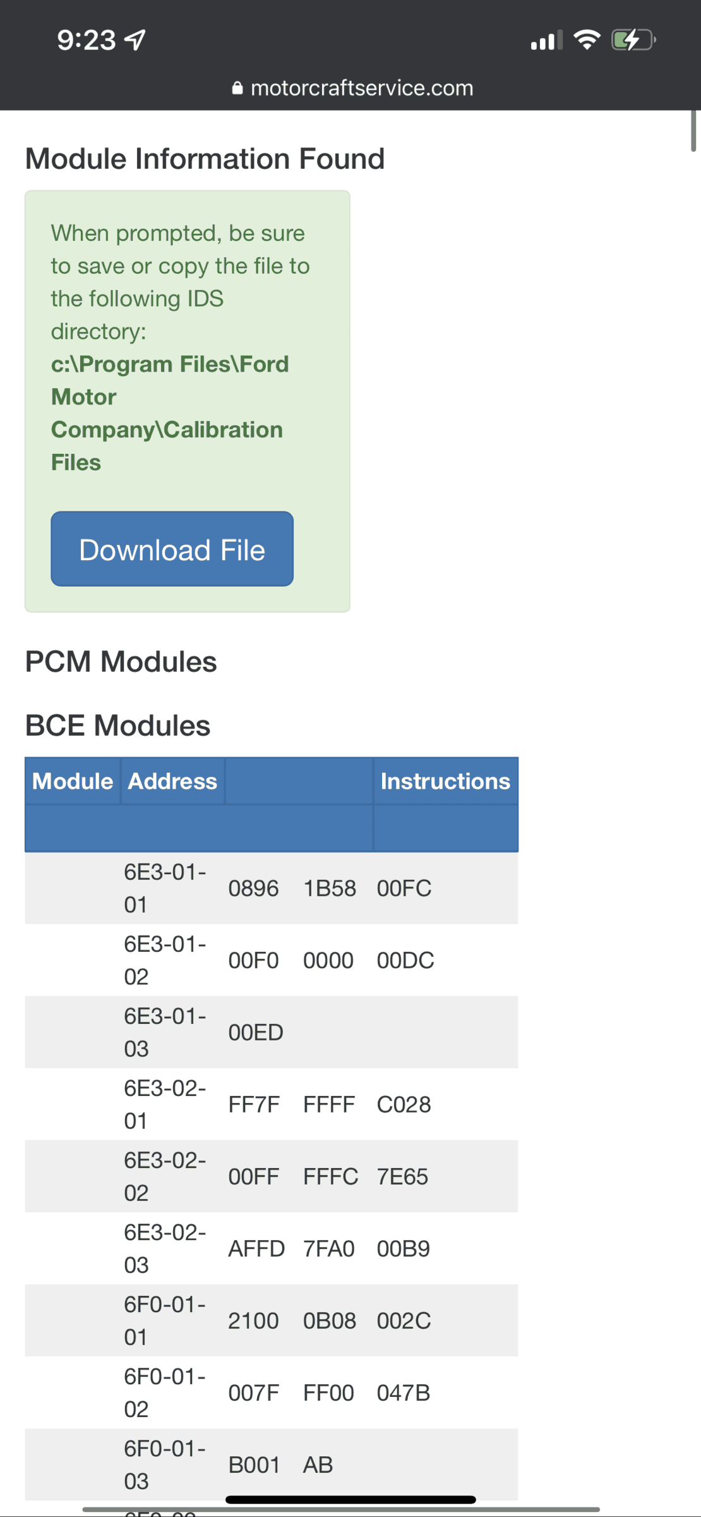Tap the Address column header
The width and height of the screenshot is (701, 1517).
coord(172,781)
